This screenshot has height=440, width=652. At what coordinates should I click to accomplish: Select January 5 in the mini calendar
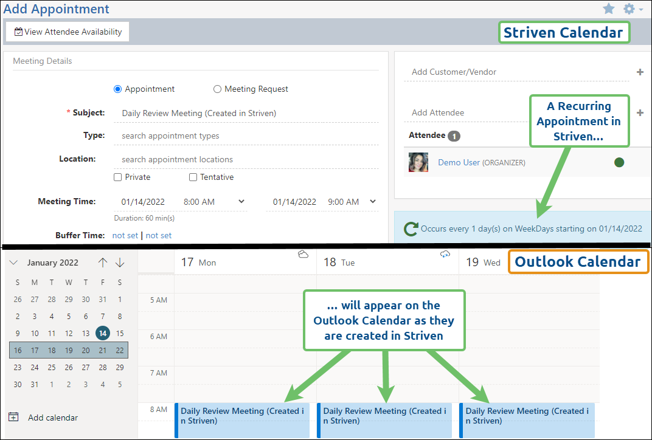69,316
